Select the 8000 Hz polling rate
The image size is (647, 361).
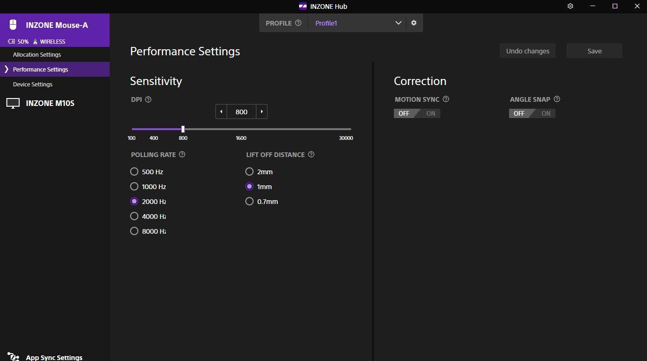coord(134,231)
